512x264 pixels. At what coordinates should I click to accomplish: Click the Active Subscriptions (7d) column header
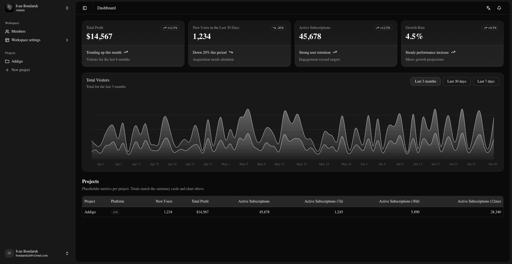tap(324, 201)
